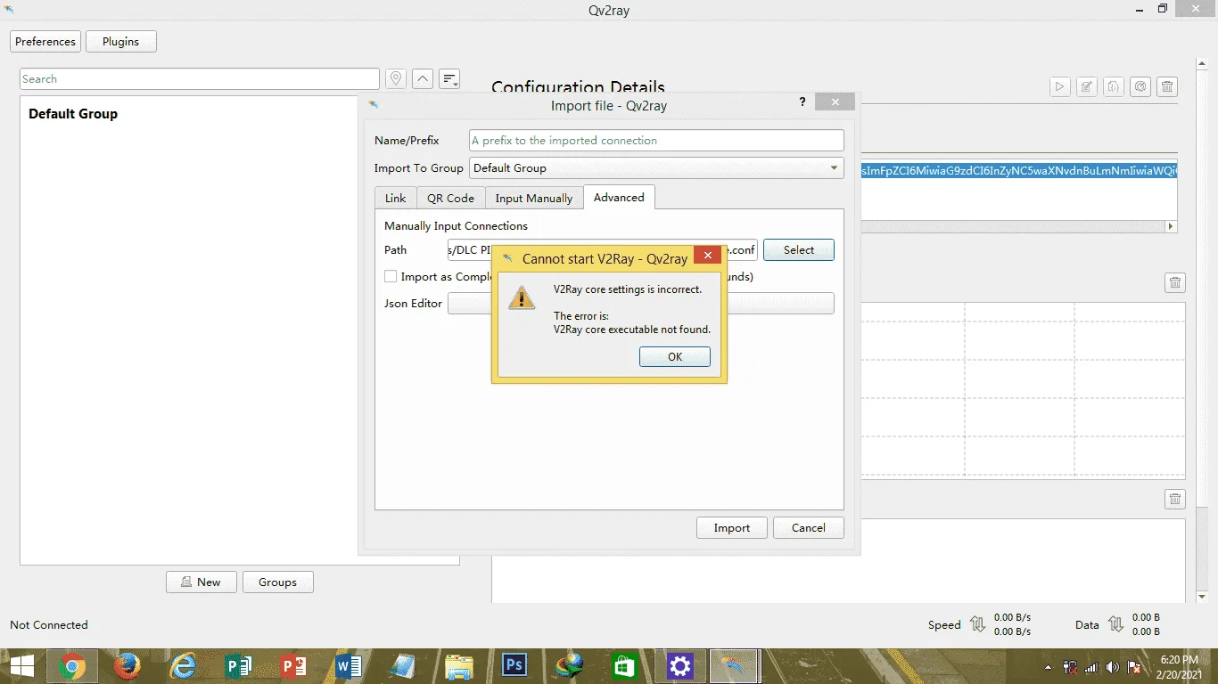The height and width of the screenshot is (684, 1218).
Task: Click the Search connections field
Action: [x=200, y=79]
